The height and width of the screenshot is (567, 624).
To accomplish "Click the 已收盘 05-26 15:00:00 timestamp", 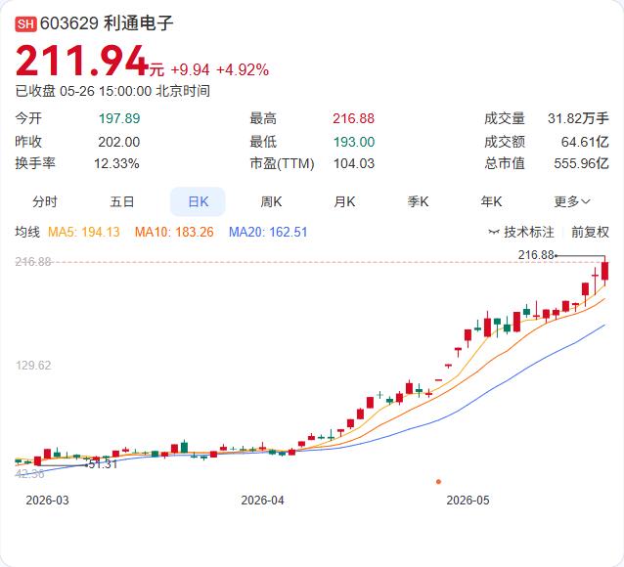I will pyautogui.click(x=112, y=91).
